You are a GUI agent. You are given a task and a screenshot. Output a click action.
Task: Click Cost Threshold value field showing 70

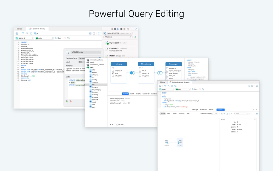[x=215, y=114]
